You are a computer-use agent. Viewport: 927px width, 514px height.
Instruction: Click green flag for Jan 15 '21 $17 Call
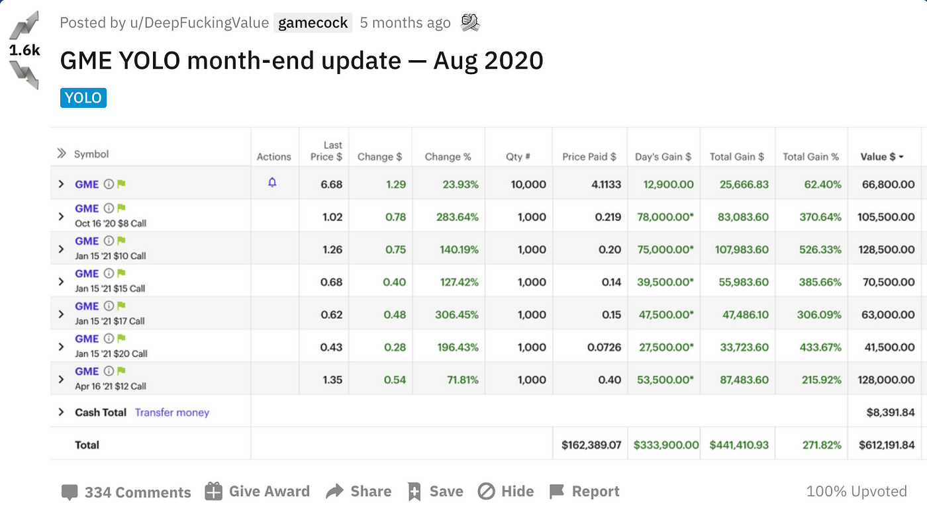coord(121,306)
